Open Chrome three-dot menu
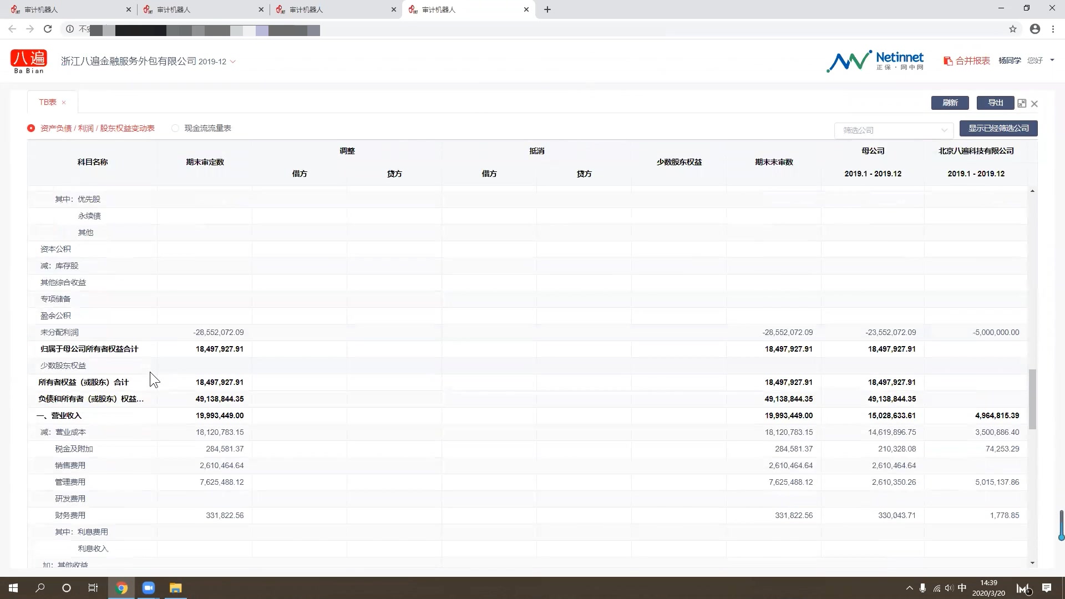 [x=1053, y=29]
